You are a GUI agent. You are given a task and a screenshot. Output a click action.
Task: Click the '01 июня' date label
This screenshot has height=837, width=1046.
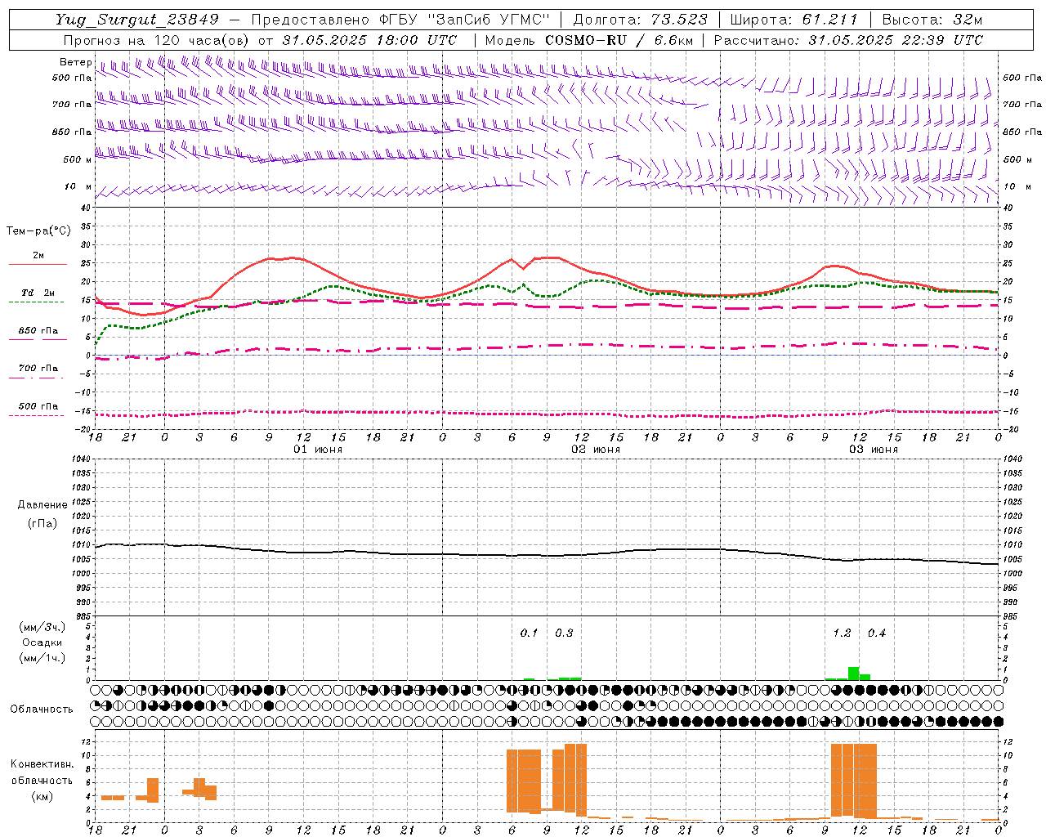[318, 450]
